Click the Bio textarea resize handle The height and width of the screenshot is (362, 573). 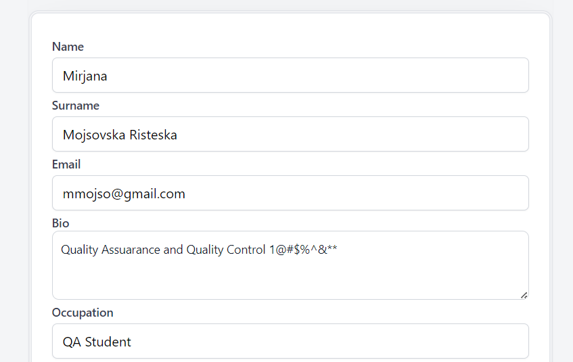pyautogui.click(x=524, y=295)
